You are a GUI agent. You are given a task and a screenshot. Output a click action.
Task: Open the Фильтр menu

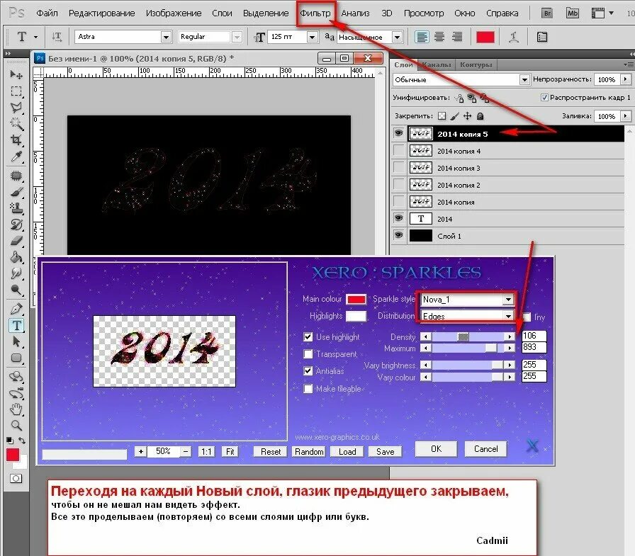click(315, 13)
